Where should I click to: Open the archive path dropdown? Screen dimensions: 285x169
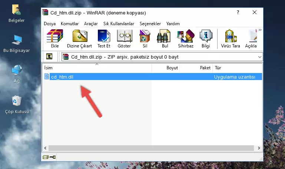[x=260, y=57]
